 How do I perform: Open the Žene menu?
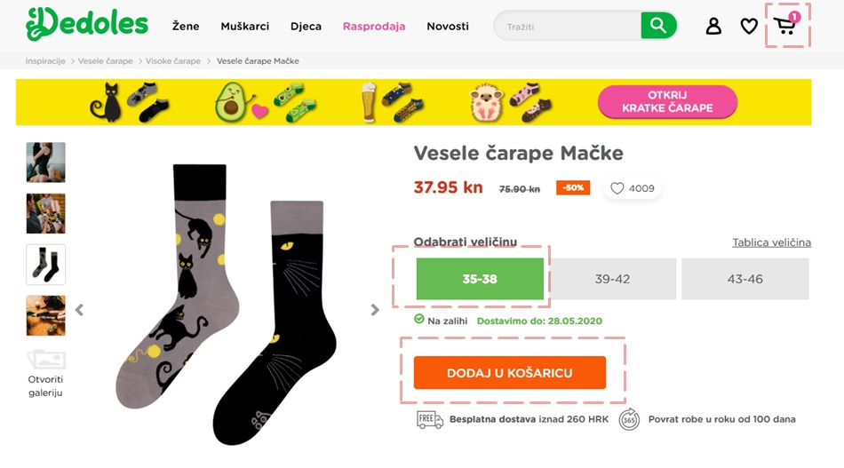186,26
